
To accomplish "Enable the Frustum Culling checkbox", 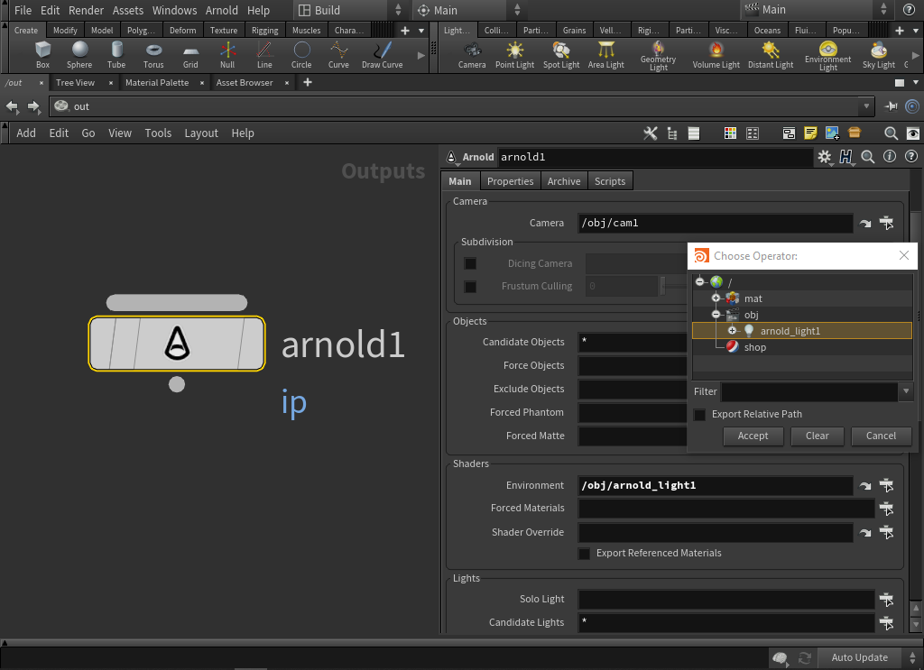I will click(469, 287).
